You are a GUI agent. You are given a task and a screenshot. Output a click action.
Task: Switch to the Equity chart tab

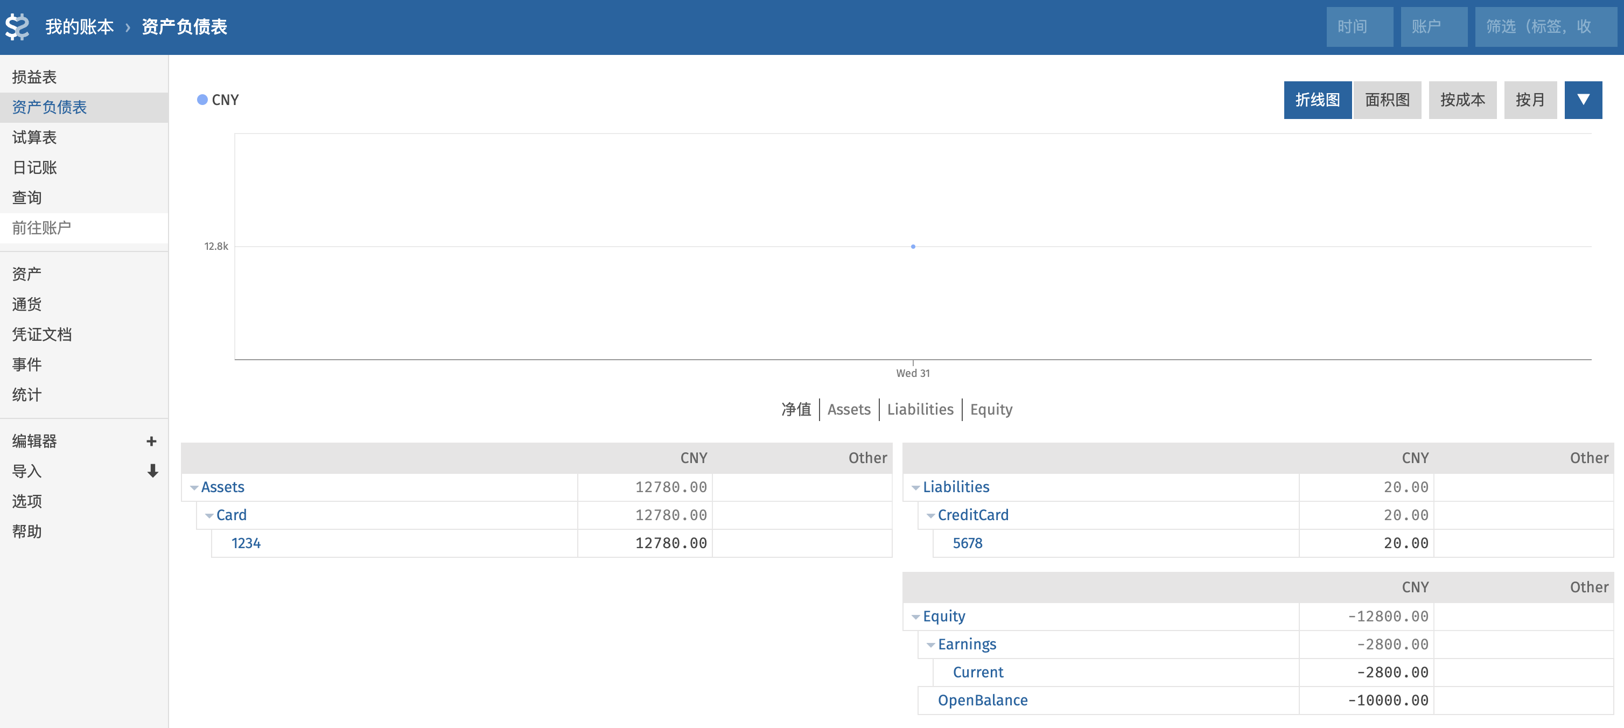991,410
